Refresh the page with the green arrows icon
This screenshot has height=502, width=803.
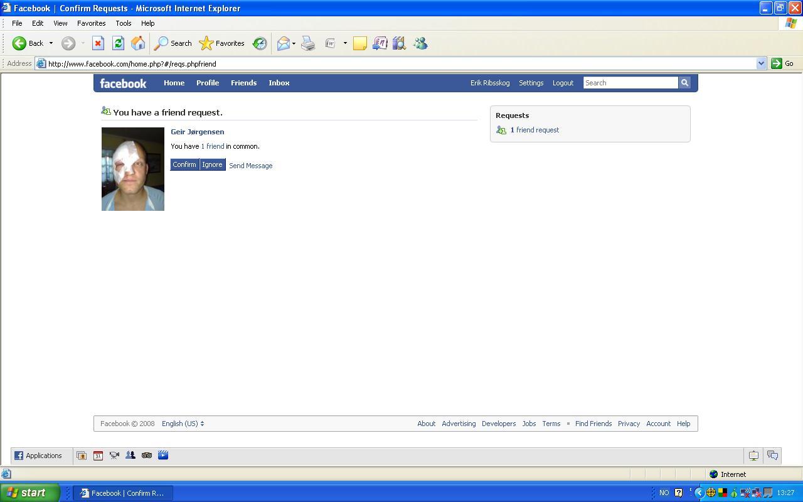click(x=118, y=43)
